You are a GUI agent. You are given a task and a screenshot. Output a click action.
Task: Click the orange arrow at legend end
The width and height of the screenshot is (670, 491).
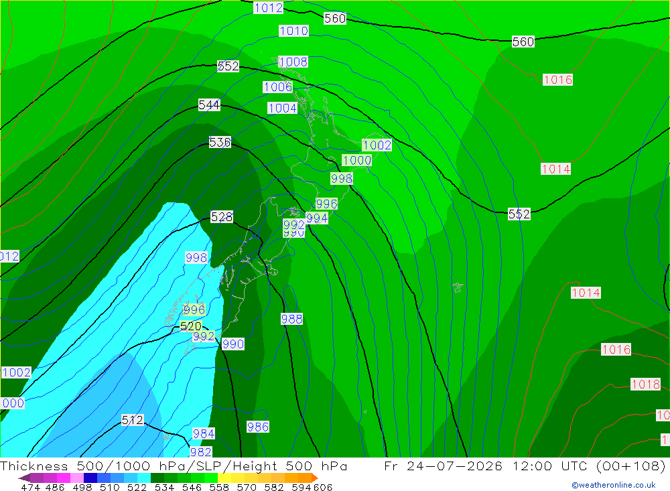(x=315, y=478)
